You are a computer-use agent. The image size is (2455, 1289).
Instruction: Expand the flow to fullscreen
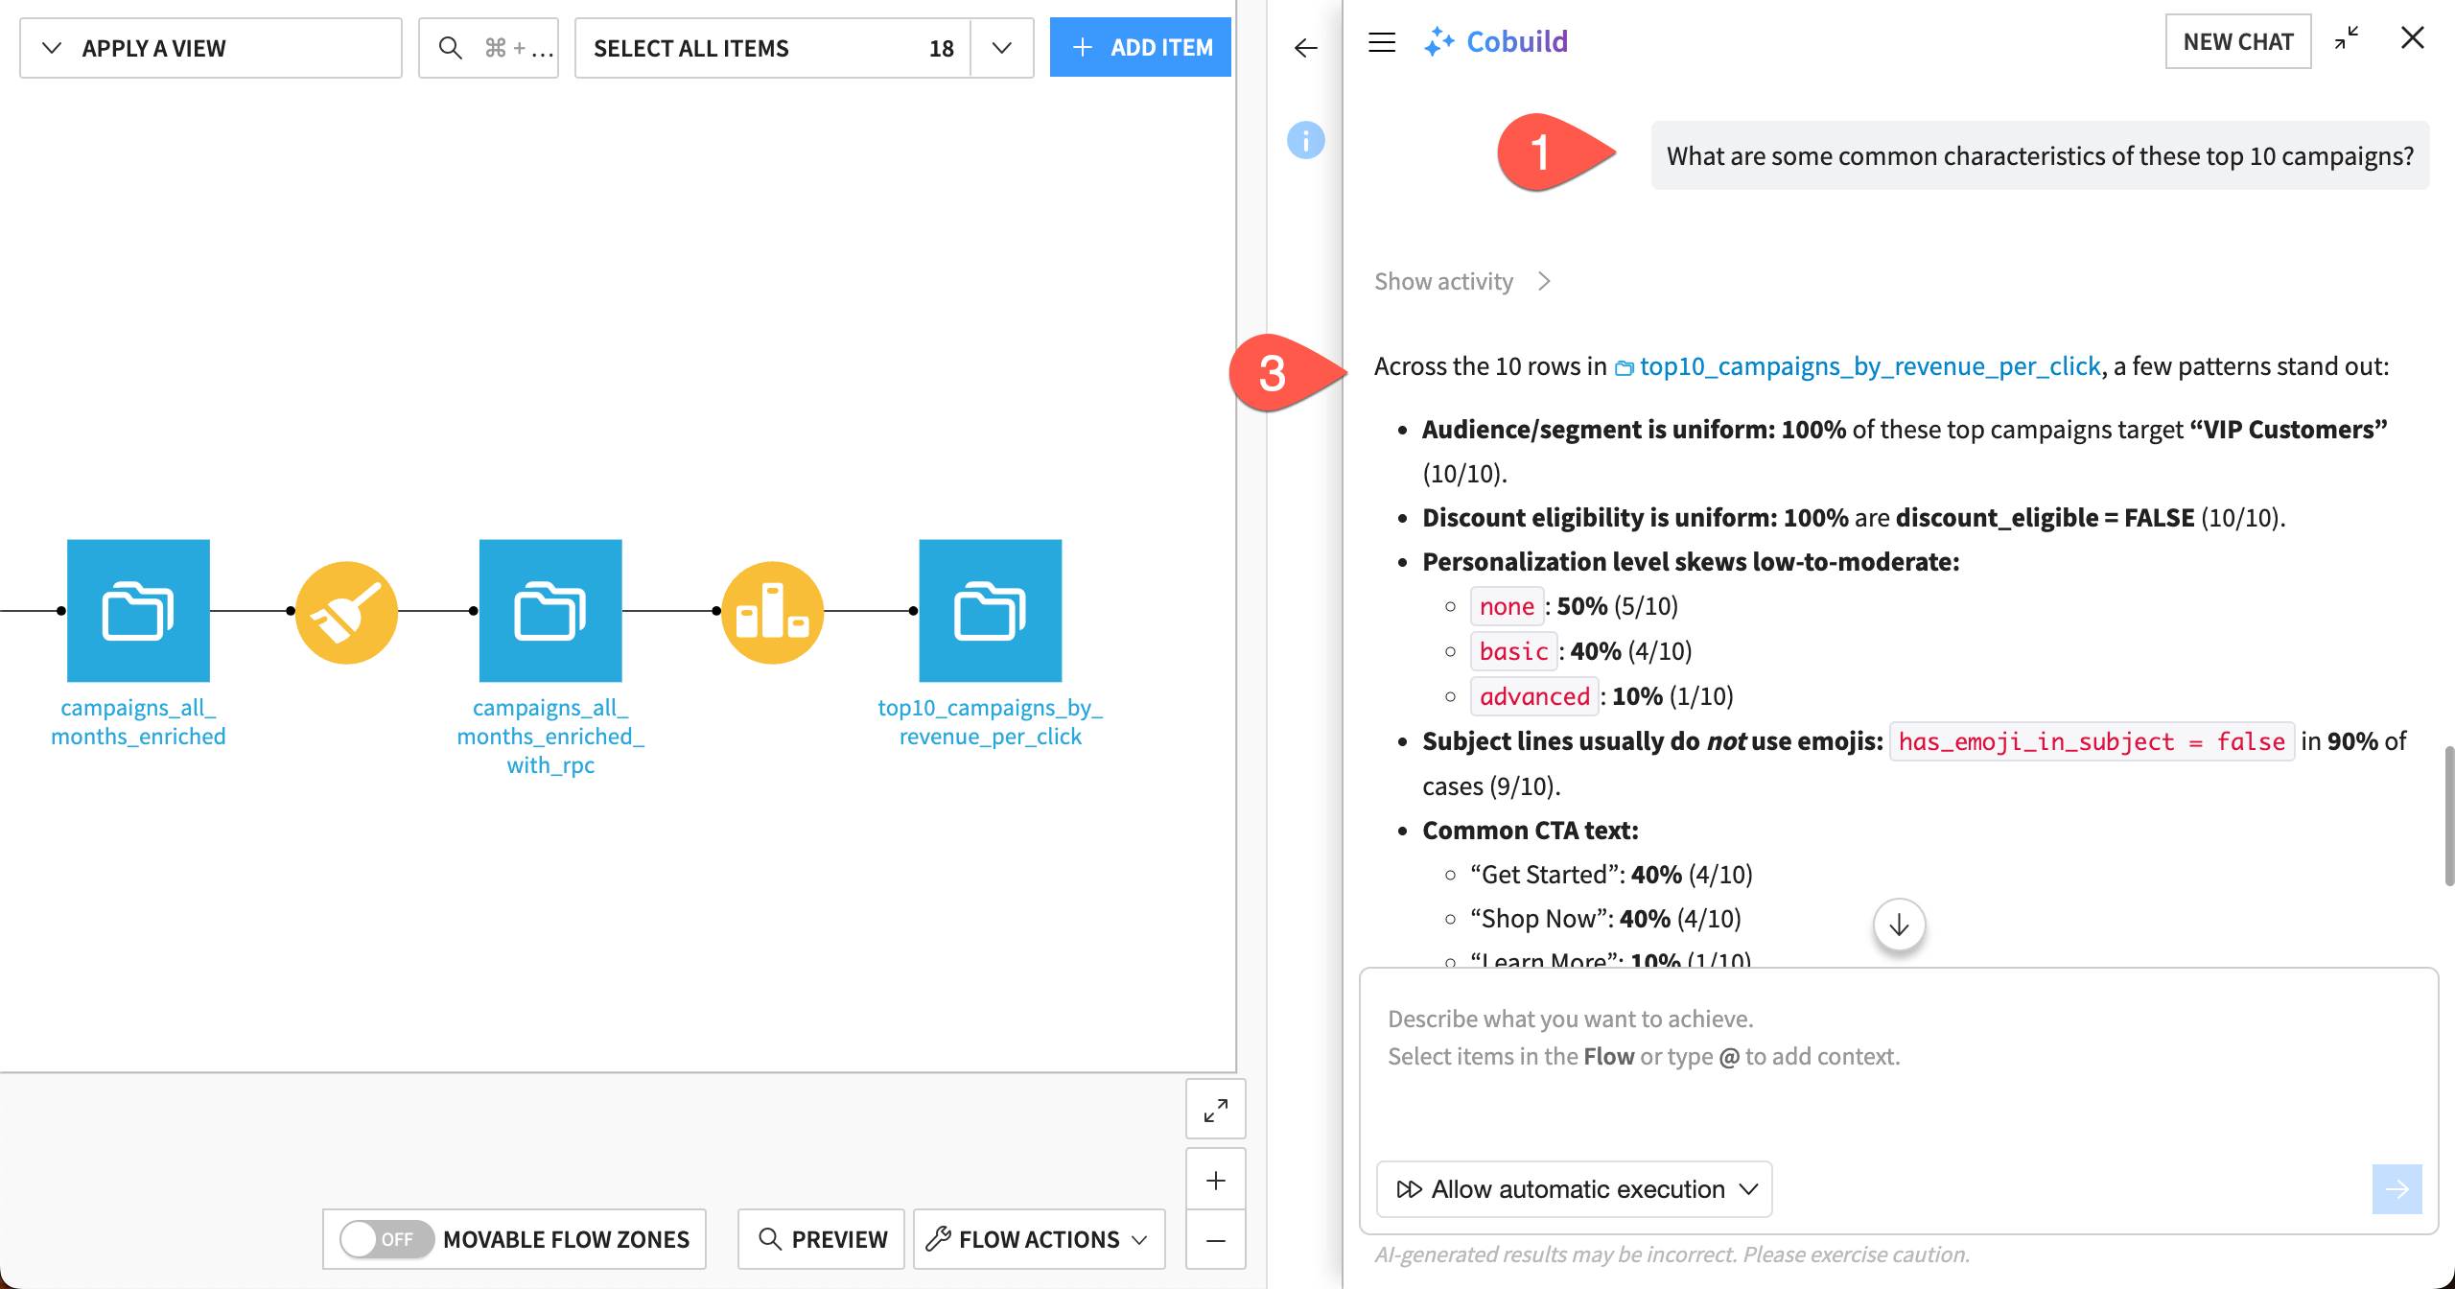point(1215,1111)
